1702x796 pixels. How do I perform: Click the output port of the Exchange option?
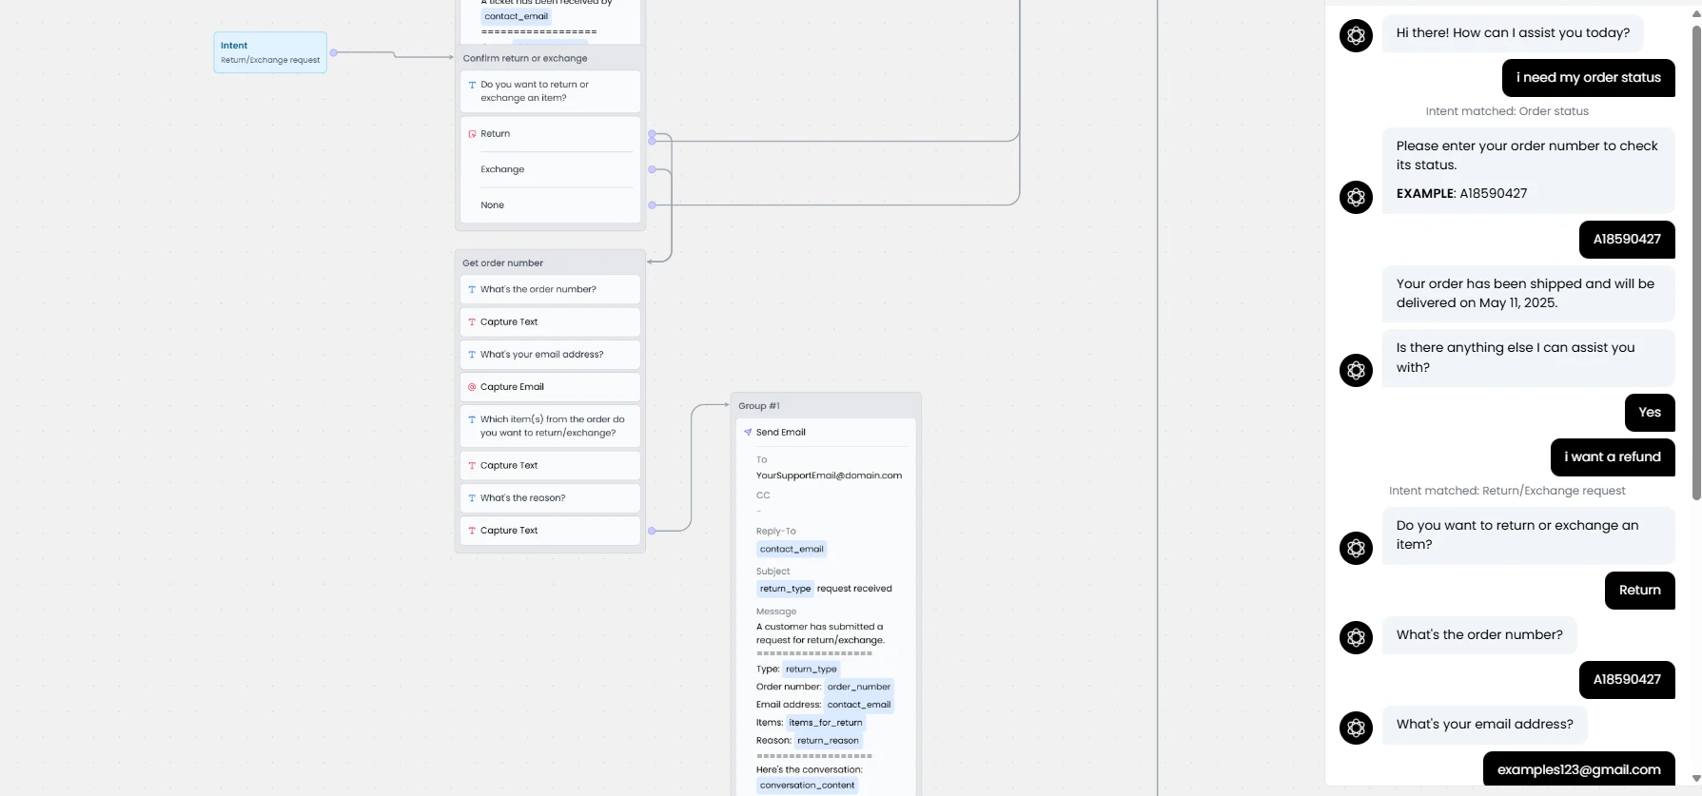pos(652,169)
